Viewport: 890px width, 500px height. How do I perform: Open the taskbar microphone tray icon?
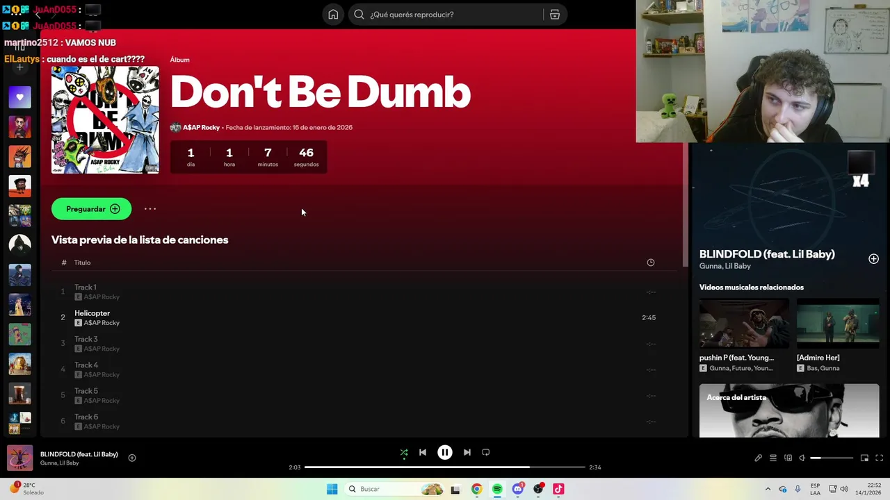[x=798, y=489]
